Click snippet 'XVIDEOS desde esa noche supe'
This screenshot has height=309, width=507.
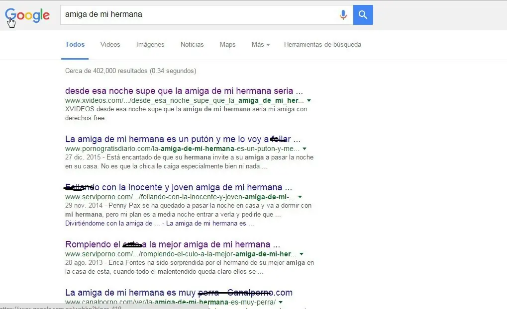[186, 113]
